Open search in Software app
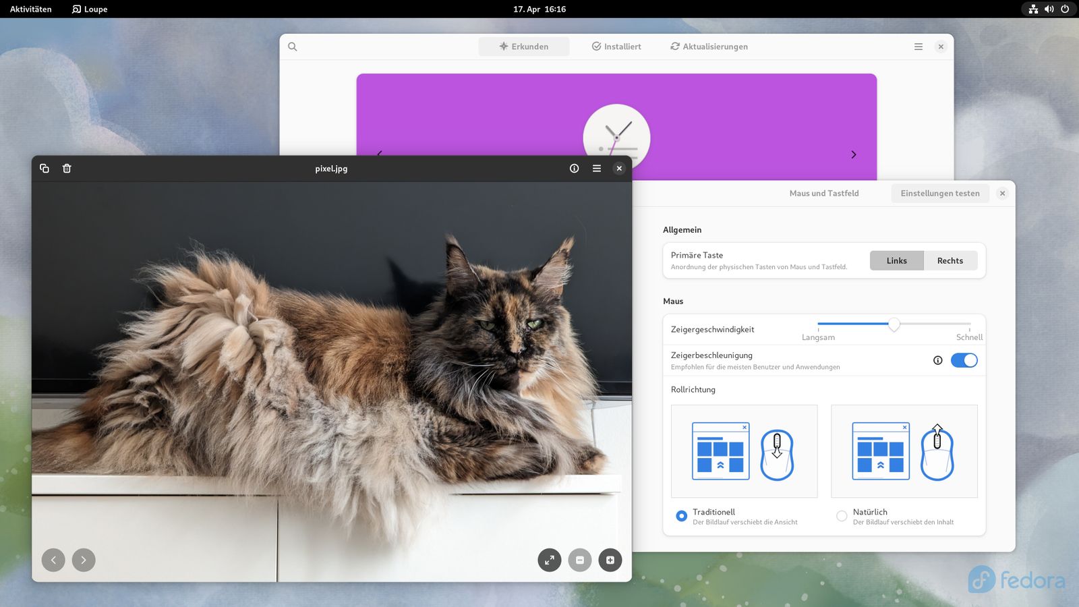 (293, 47)
